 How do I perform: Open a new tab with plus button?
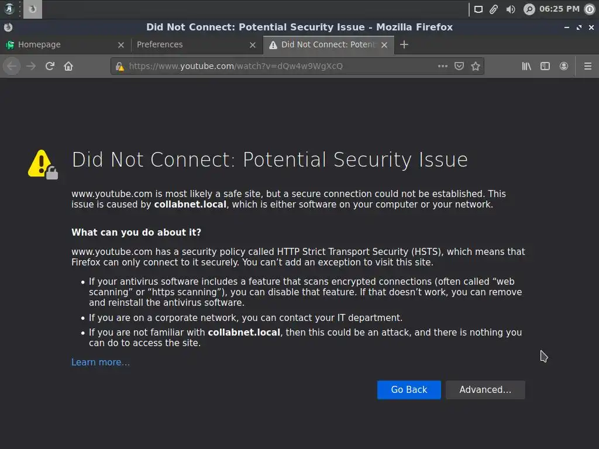coord(404,44)
